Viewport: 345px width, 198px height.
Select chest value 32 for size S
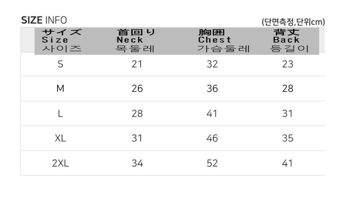pos(212,64)
